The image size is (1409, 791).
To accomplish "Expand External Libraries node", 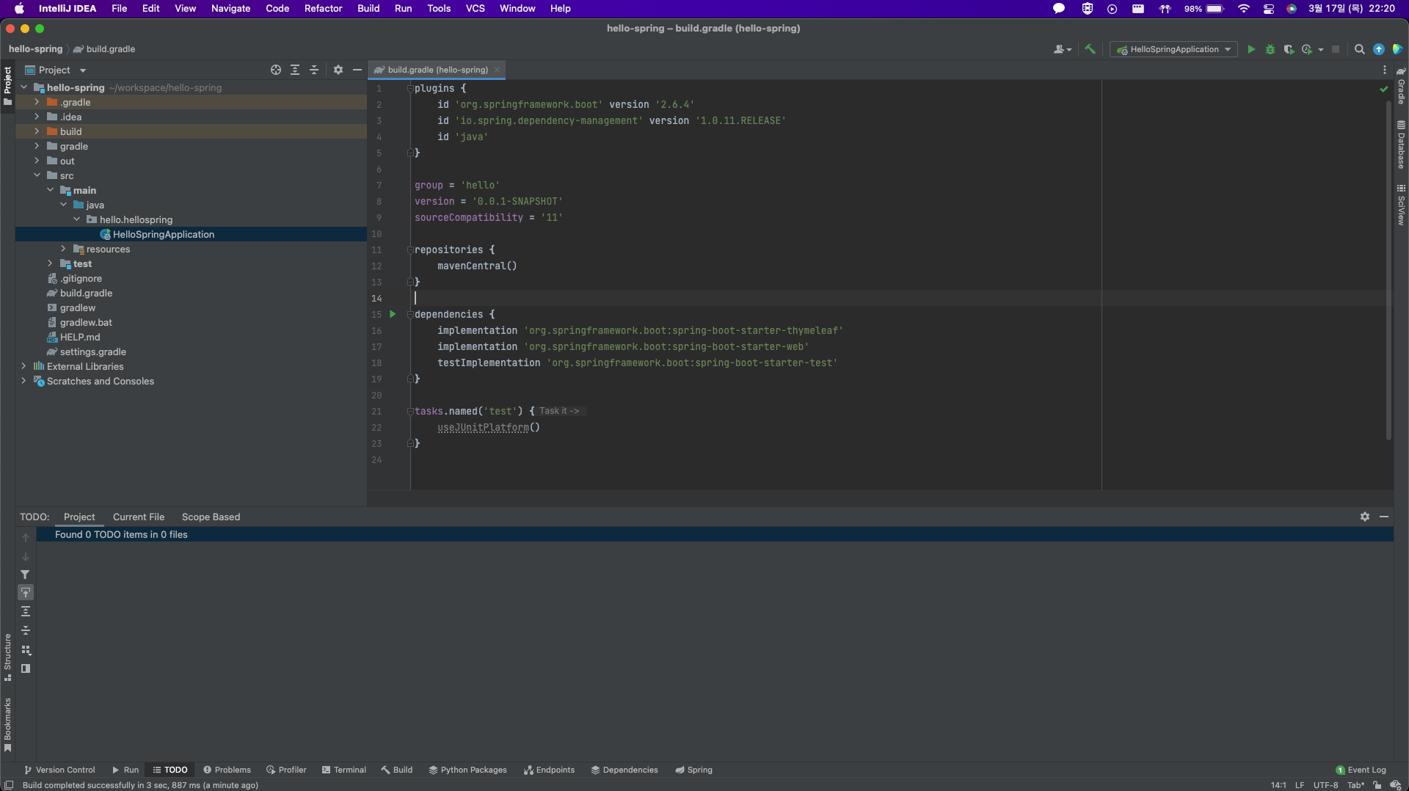I will click(x=23, y=366).
